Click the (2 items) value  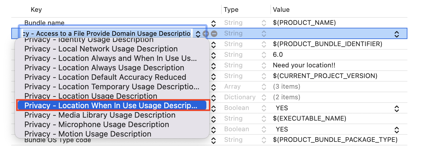pos(286,98)
